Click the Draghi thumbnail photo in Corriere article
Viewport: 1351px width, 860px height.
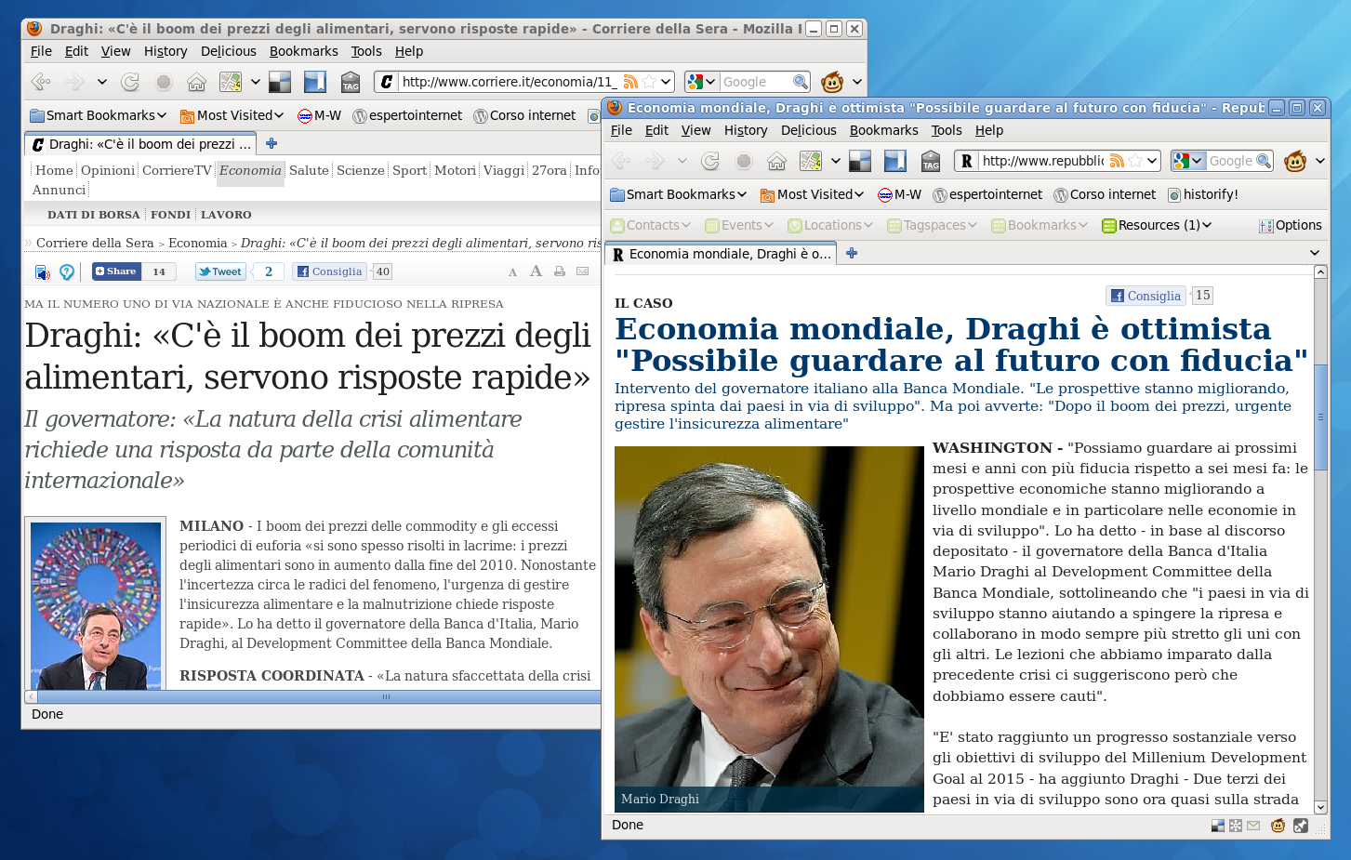coord(96,605)
